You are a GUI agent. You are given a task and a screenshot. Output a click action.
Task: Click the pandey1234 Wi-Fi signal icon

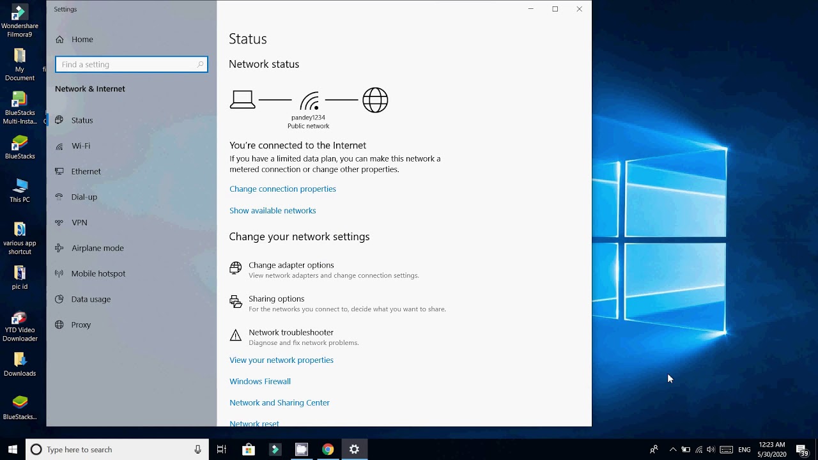309,100
